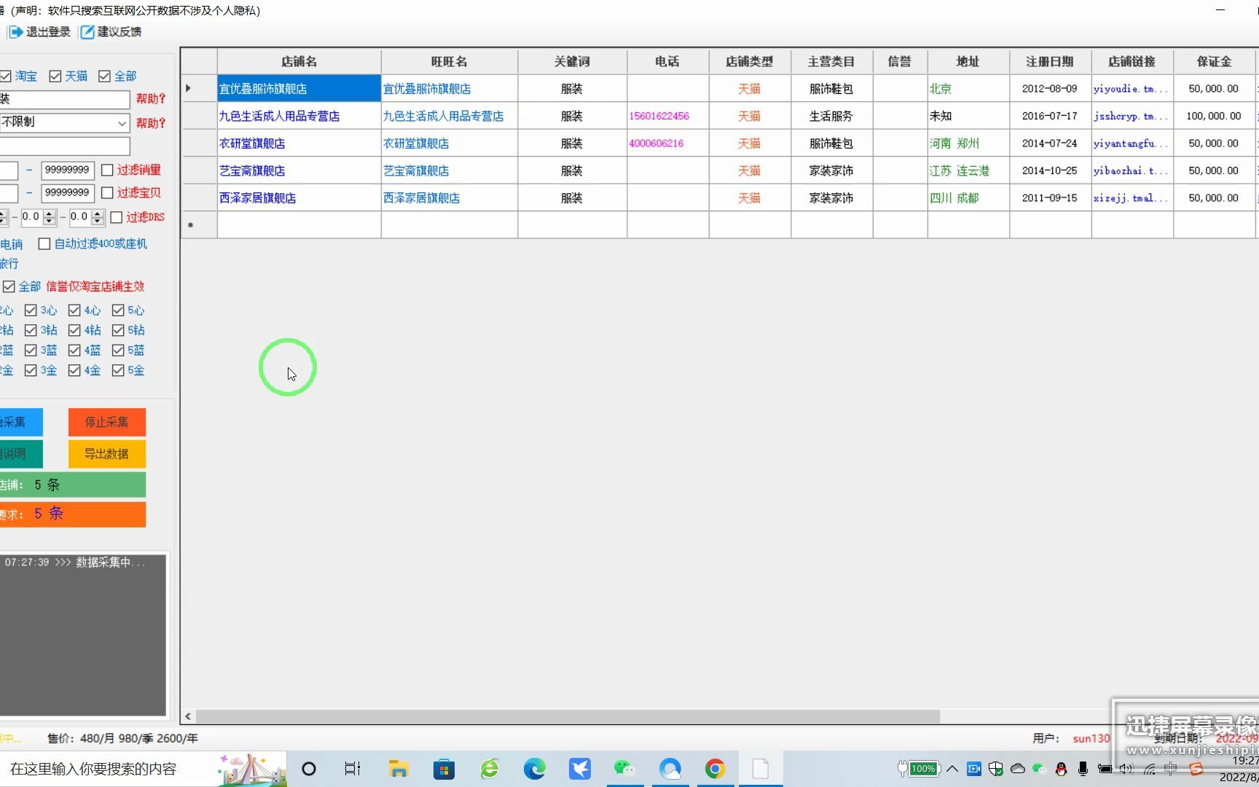Click the screen recorder tray icon
Screen dimensions: 1259x787
point(974,769)
